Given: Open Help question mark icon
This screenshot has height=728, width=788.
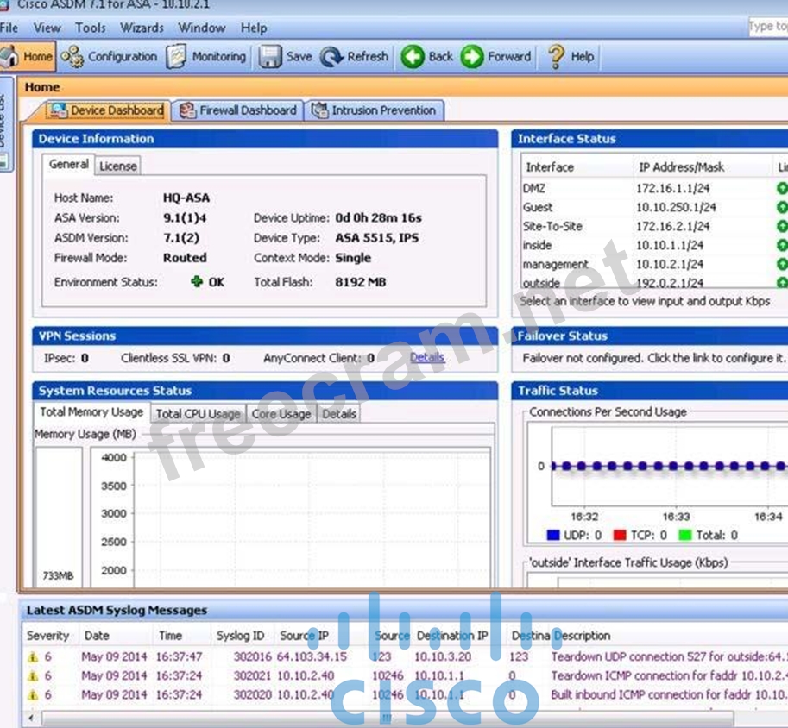Looking at the screenshot, I should [x=557, y=57].
